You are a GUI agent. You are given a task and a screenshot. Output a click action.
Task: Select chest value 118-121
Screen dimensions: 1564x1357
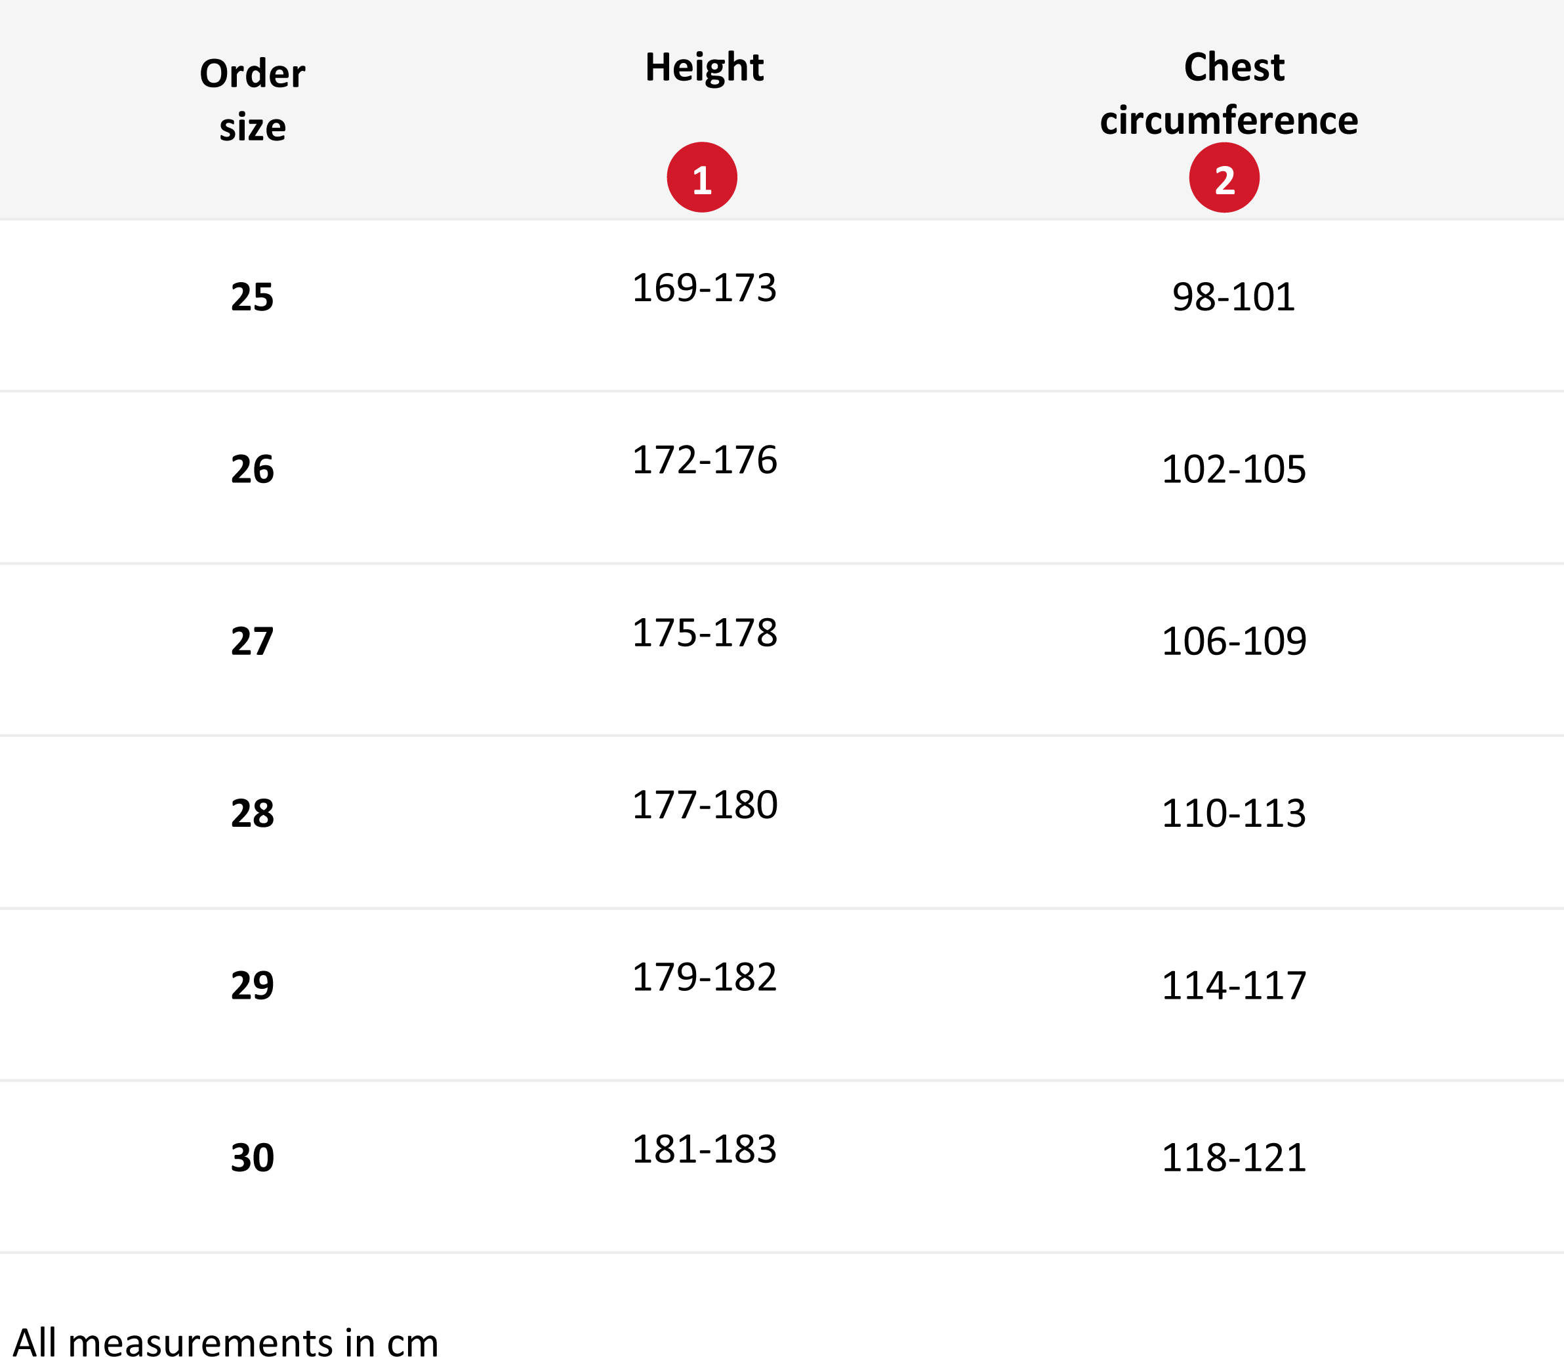[x=1233, y=1158]
